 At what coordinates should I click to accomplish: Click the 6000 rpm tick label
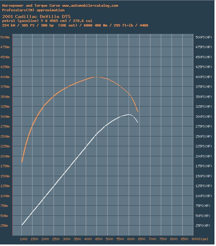click(129, 239)
